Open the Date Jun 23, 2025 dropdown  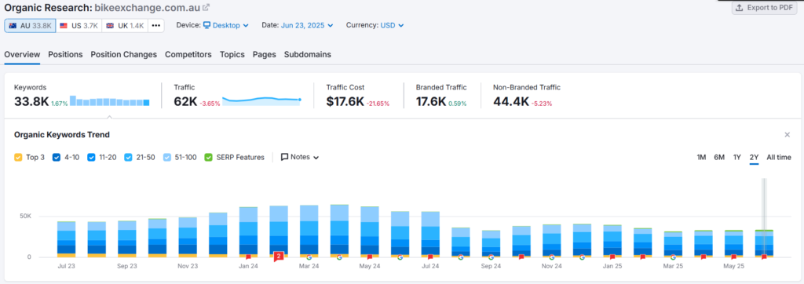click(x=307, y=25)
